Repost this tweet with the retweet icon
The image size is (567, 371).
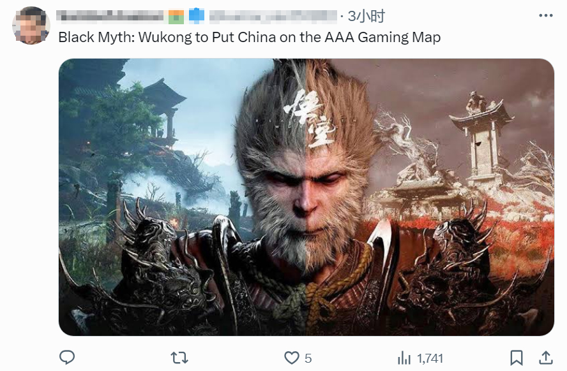(179, 358)
